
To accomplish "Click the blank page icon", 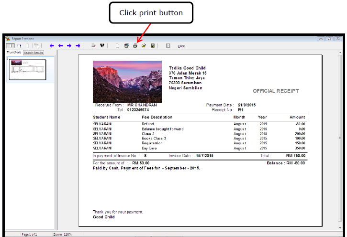I will [117, 46].
